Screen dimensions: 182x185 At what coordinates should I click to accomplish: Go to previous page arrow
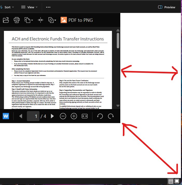(21, 116)
